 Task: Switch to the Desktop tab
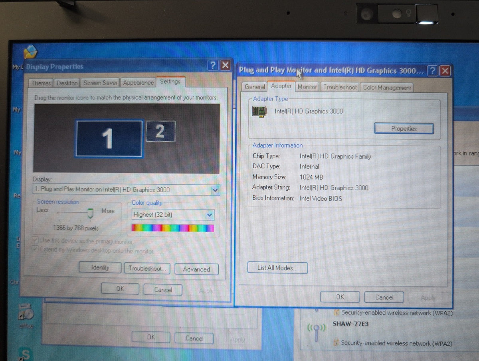coord(67,83)
